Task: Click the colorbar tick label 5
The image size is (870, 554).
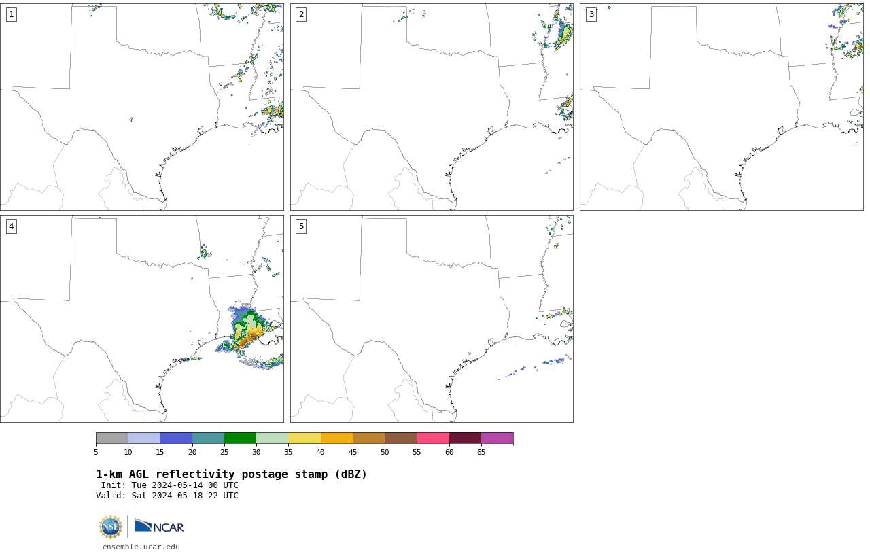Action: click(x=96, y=452)
